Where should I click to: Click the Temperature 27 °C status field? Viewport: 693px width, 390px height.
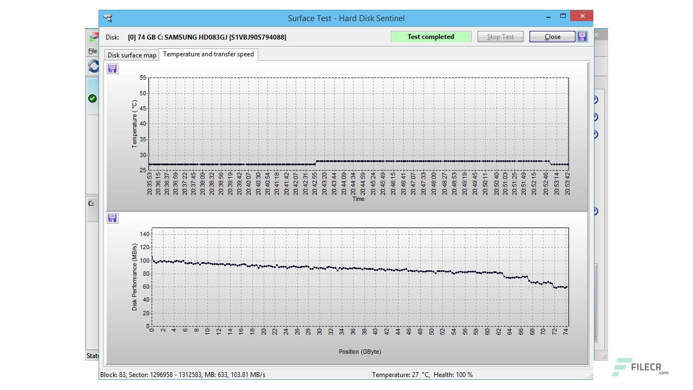tap(422, 374)
